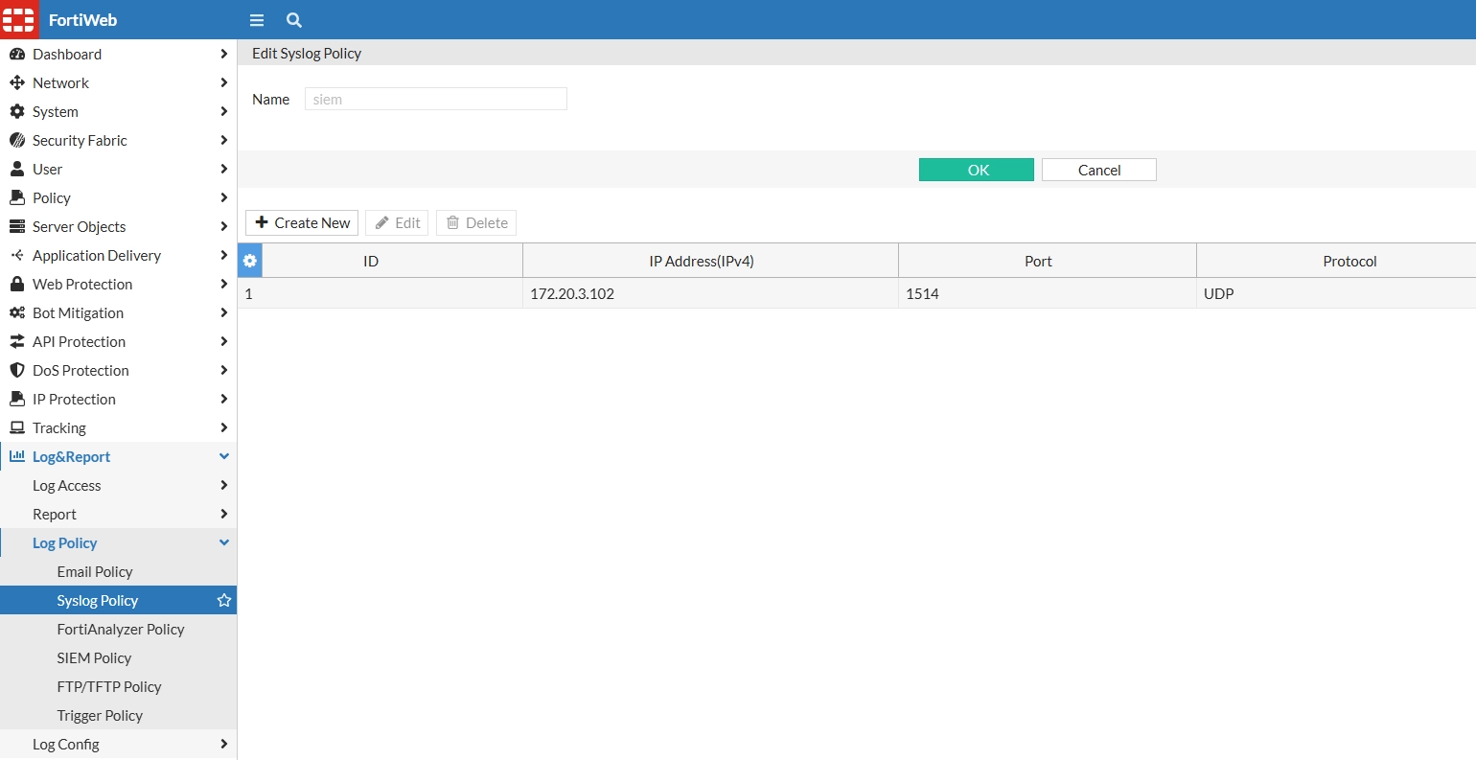This screenshot has width=1476, height=760.
Task: Expand the Network chevron
Action: point(223,83)
